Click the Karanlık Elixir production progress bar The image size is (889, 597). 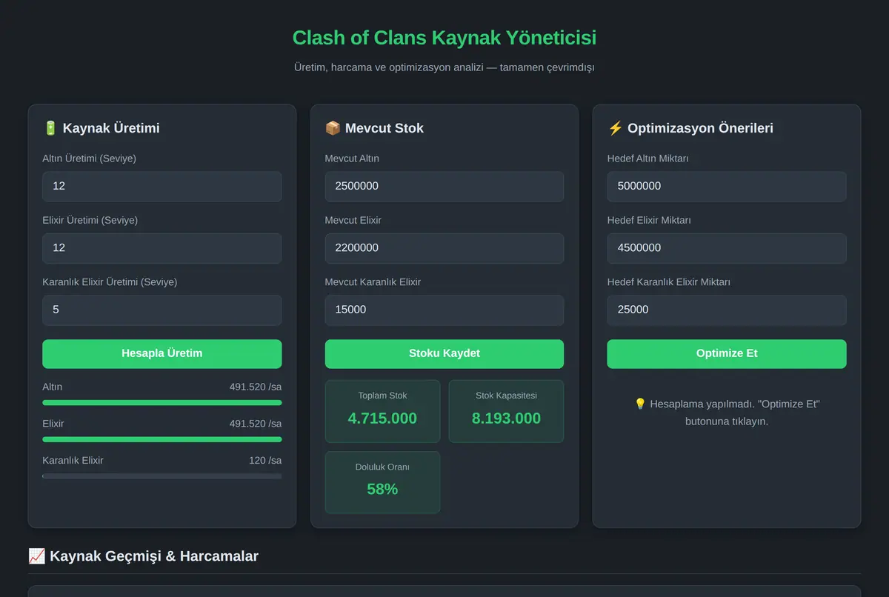click(162, 476)
